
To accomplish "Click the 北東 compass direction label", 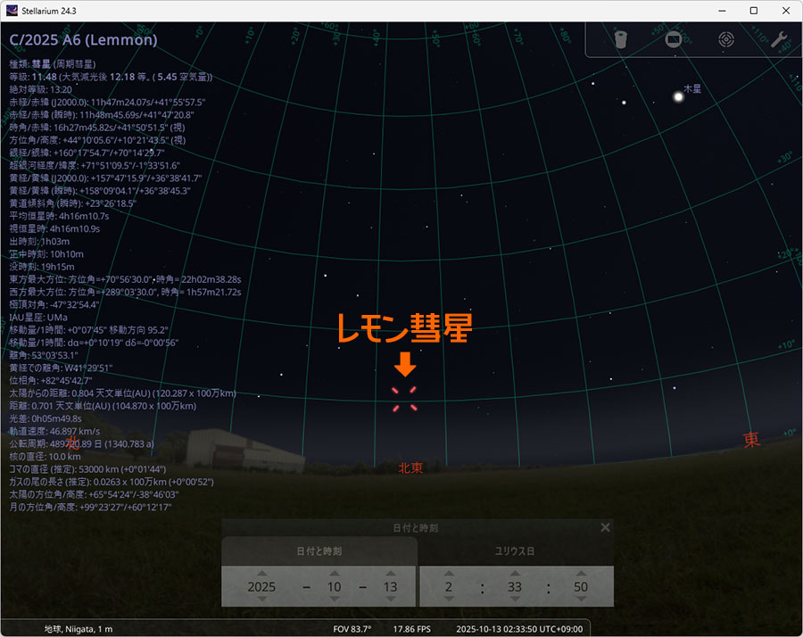I will (410, 467).
